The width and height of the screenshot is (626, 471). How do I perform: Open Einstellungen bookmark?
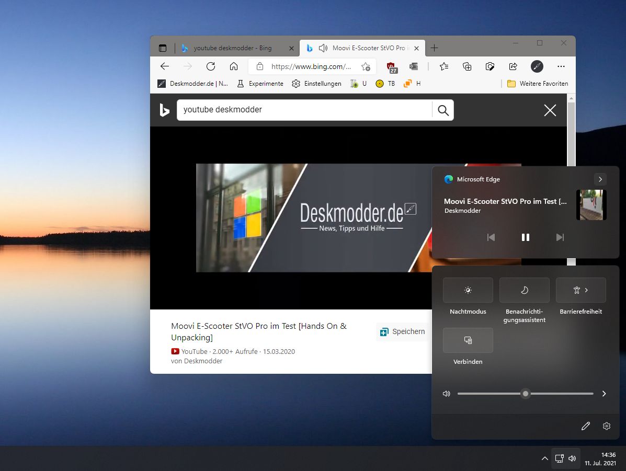pyautogui.click(x=316, y=84)
